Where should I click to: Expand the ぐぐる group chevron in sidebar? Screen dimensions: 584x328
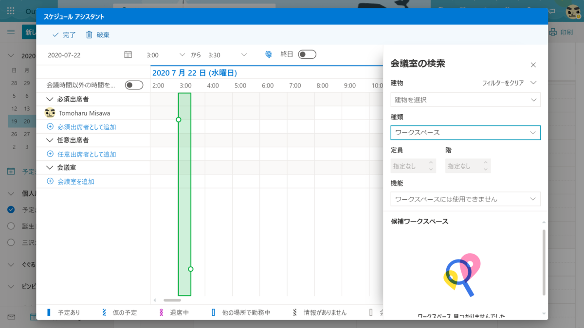click(11, 265)
